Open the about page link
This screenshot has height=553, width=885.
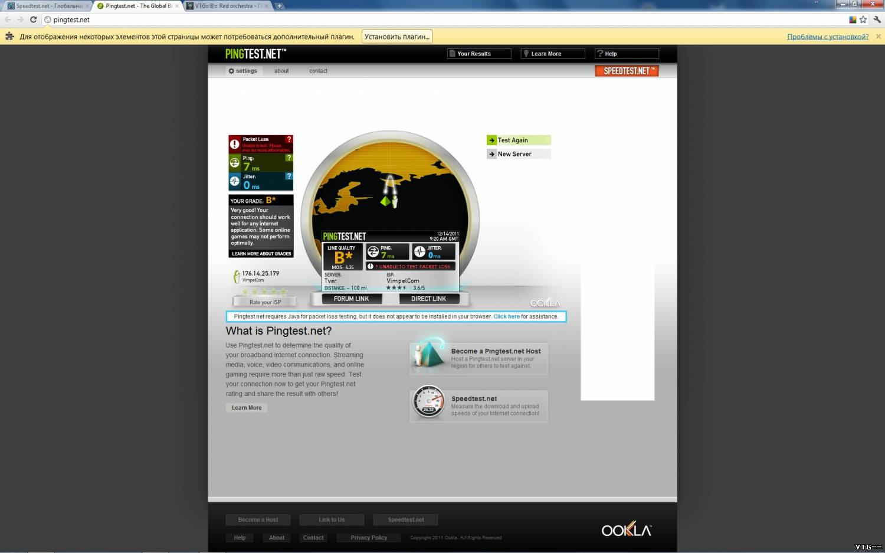click(x=281, y=71)
